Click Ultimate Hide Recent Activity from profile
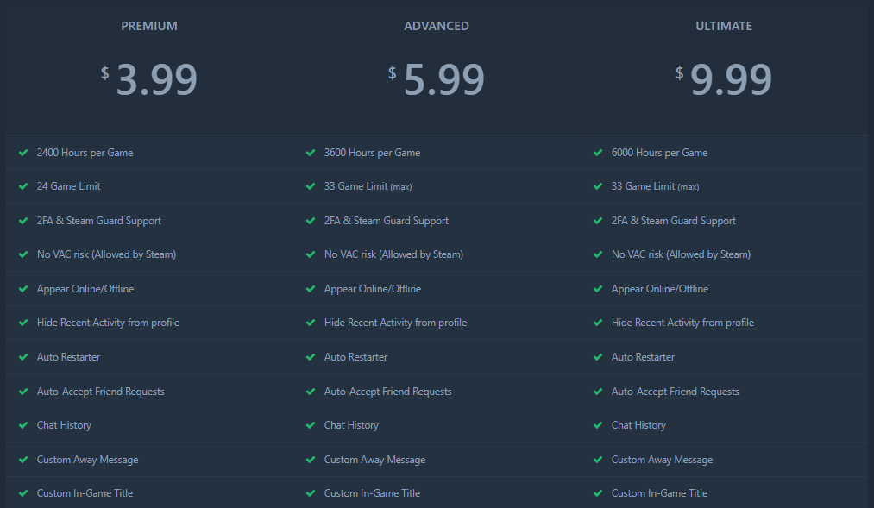 [682, 323]
